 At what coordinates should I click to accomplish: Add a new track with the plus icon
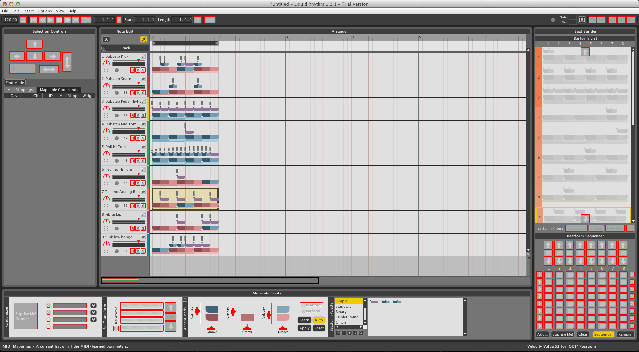click(104, 48)
